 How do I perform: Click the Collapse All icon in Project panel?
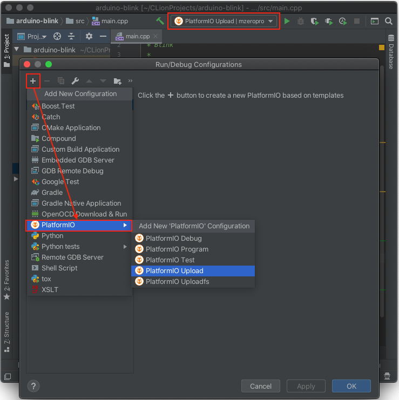tap(71, 37)
